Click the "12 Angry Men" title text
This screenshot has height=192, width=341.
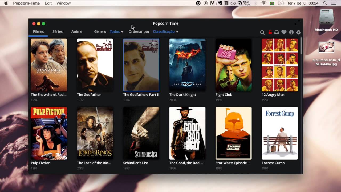click(x=273, y=95)
